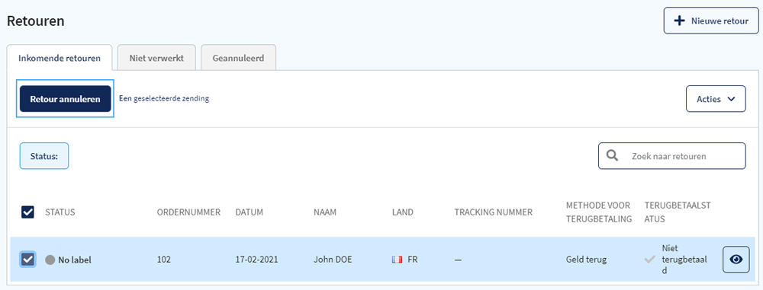Viewport: 763px width, 290px height.
Task: Click the NAAM column header
Action: [x=325, y=212]
